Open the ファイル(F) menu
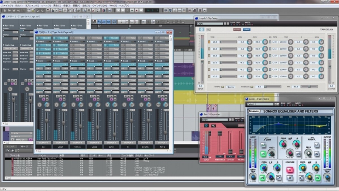 pos(7,6)
